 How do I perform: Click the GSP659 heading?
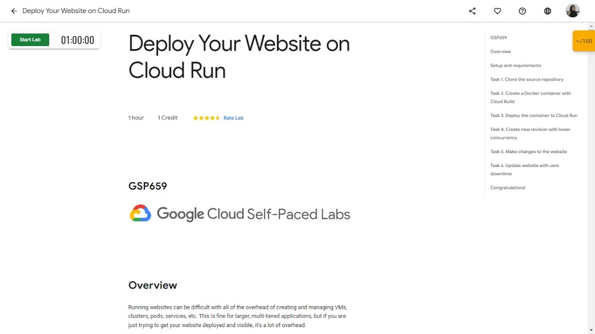[147, 186]
